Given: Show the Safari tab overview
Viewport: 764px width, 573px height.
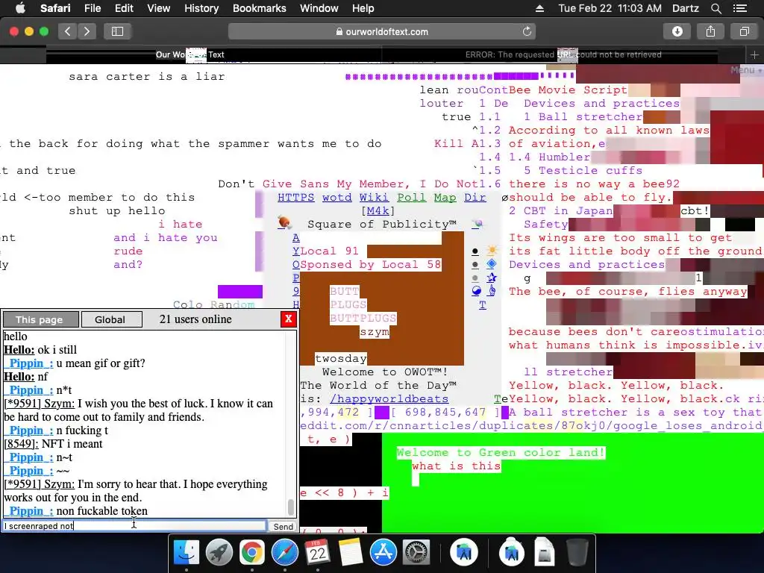Looking at the screenshot, I should [744, 31].
